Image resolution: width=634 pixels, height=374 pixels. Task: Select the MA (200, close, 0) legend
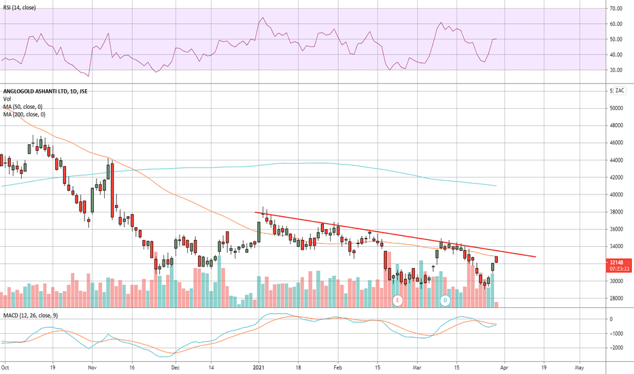tap(24, 114)
